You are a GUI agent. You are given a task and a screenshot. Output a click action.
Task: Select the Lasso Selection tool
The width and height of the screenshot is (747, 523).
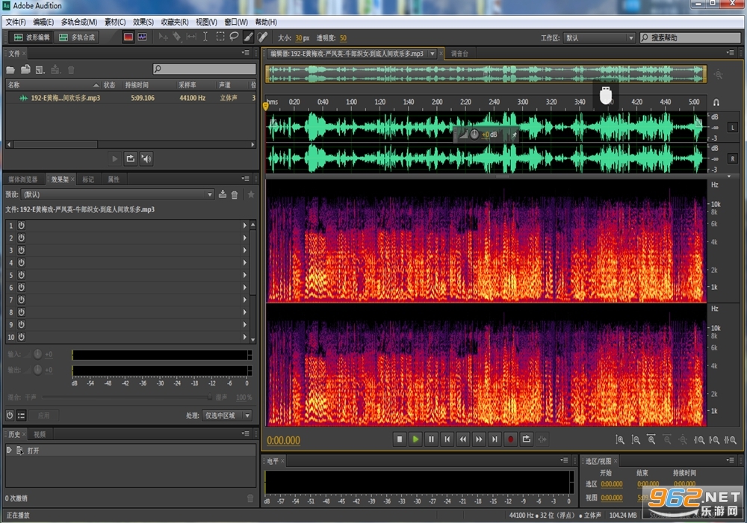pyautogui.click(x=234, y=37)
